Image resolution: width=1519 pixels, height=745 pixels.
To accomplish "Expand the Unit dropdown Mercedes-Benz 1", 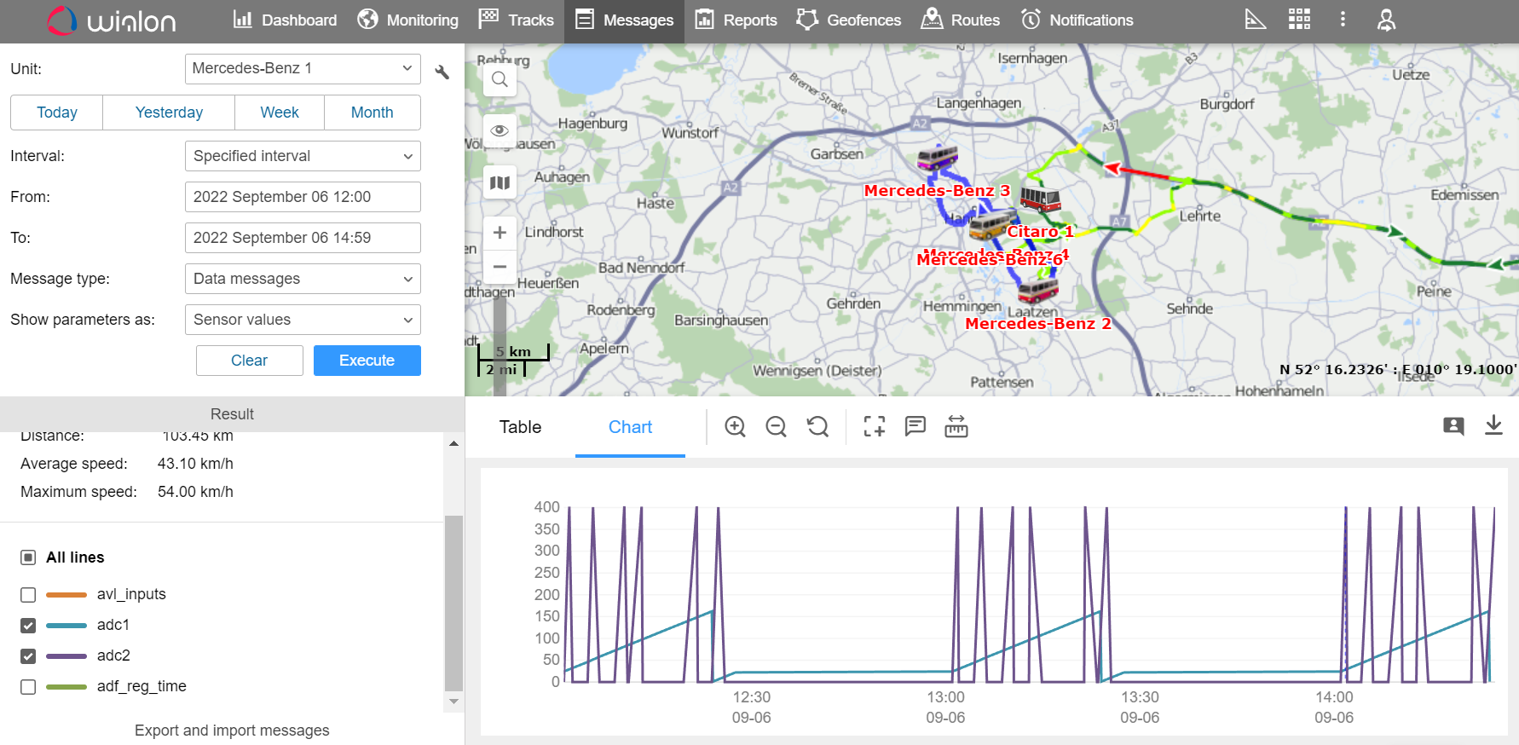I will 303,68.
